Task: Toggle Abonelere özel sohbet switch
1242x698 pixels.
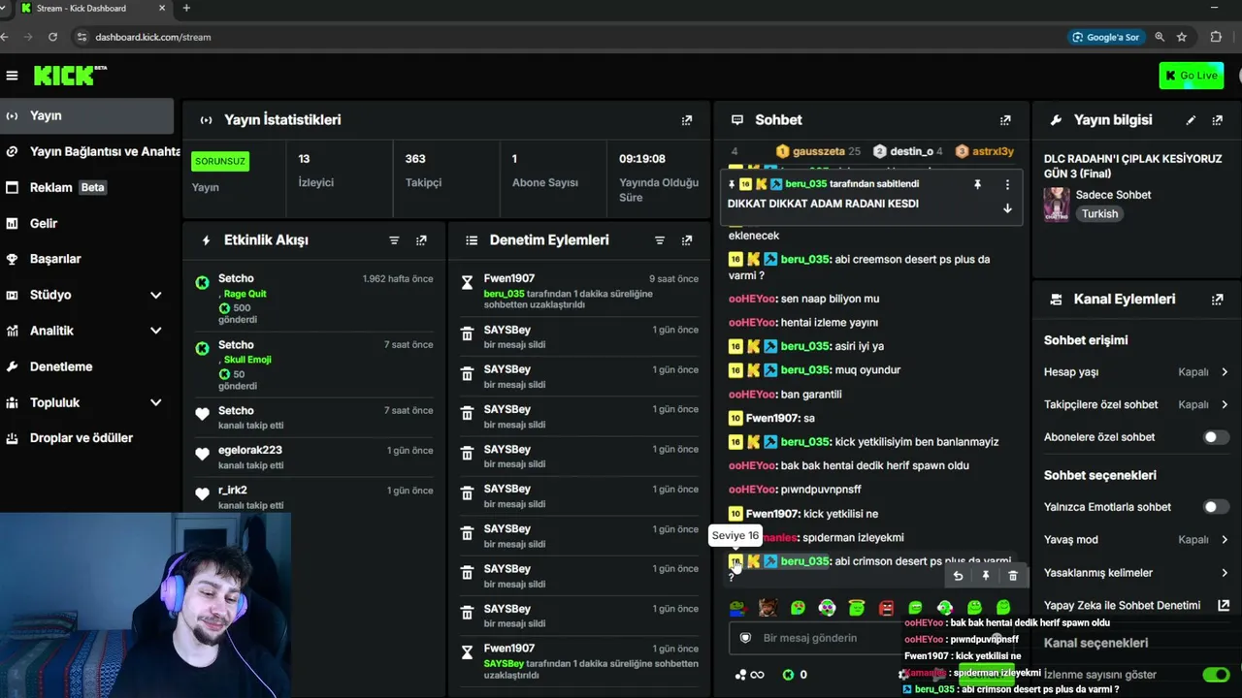Action: click(x=1216, y=437)
